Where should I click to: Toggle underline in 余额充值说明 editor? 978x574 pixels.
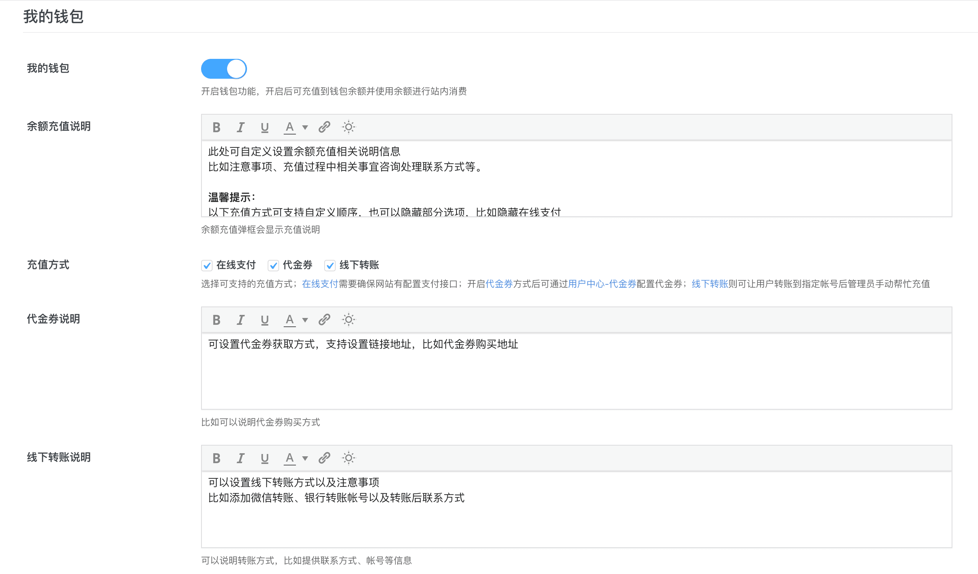coord(265,127)
